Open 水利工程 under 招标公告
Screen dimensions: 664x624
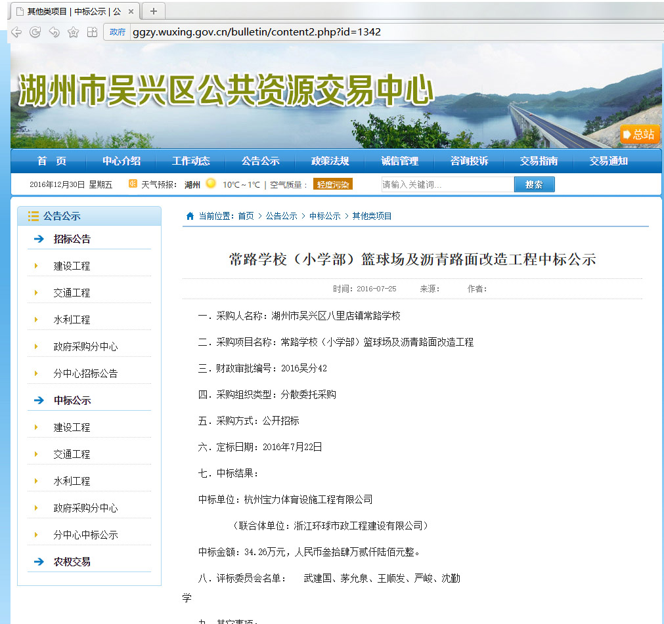tap(72, 320)
